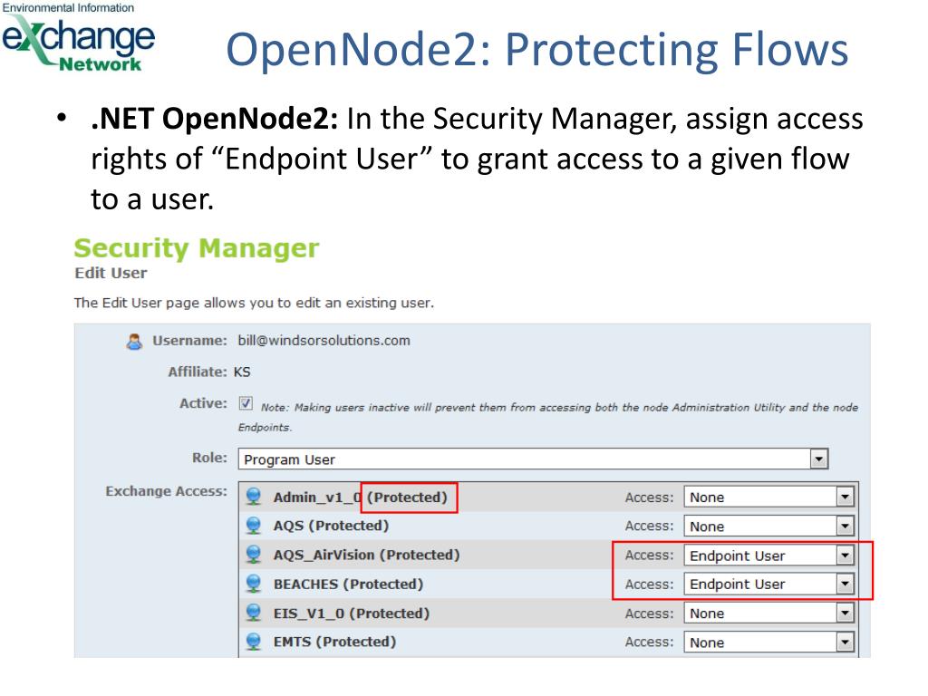928x696 pixels.
Task: Click the globe icon beside EMTS
Action: point(254,642)
